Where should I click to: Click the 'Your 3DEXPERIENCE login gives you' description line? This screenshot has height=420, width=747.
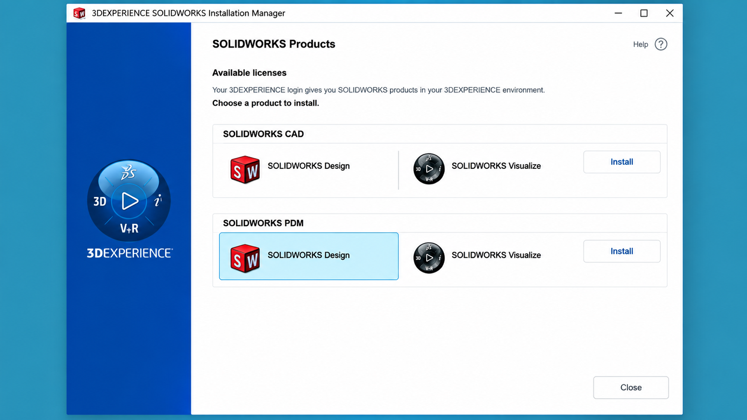pyautogui.click(x=379, y=90)
